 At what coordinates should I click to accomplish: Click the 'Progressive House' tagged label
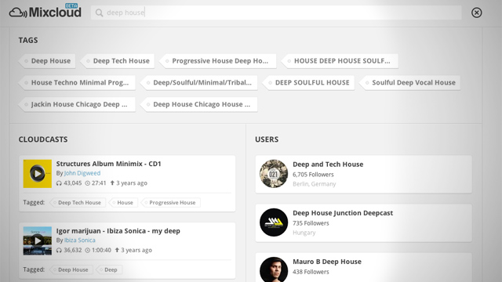(x=171, y=202)
